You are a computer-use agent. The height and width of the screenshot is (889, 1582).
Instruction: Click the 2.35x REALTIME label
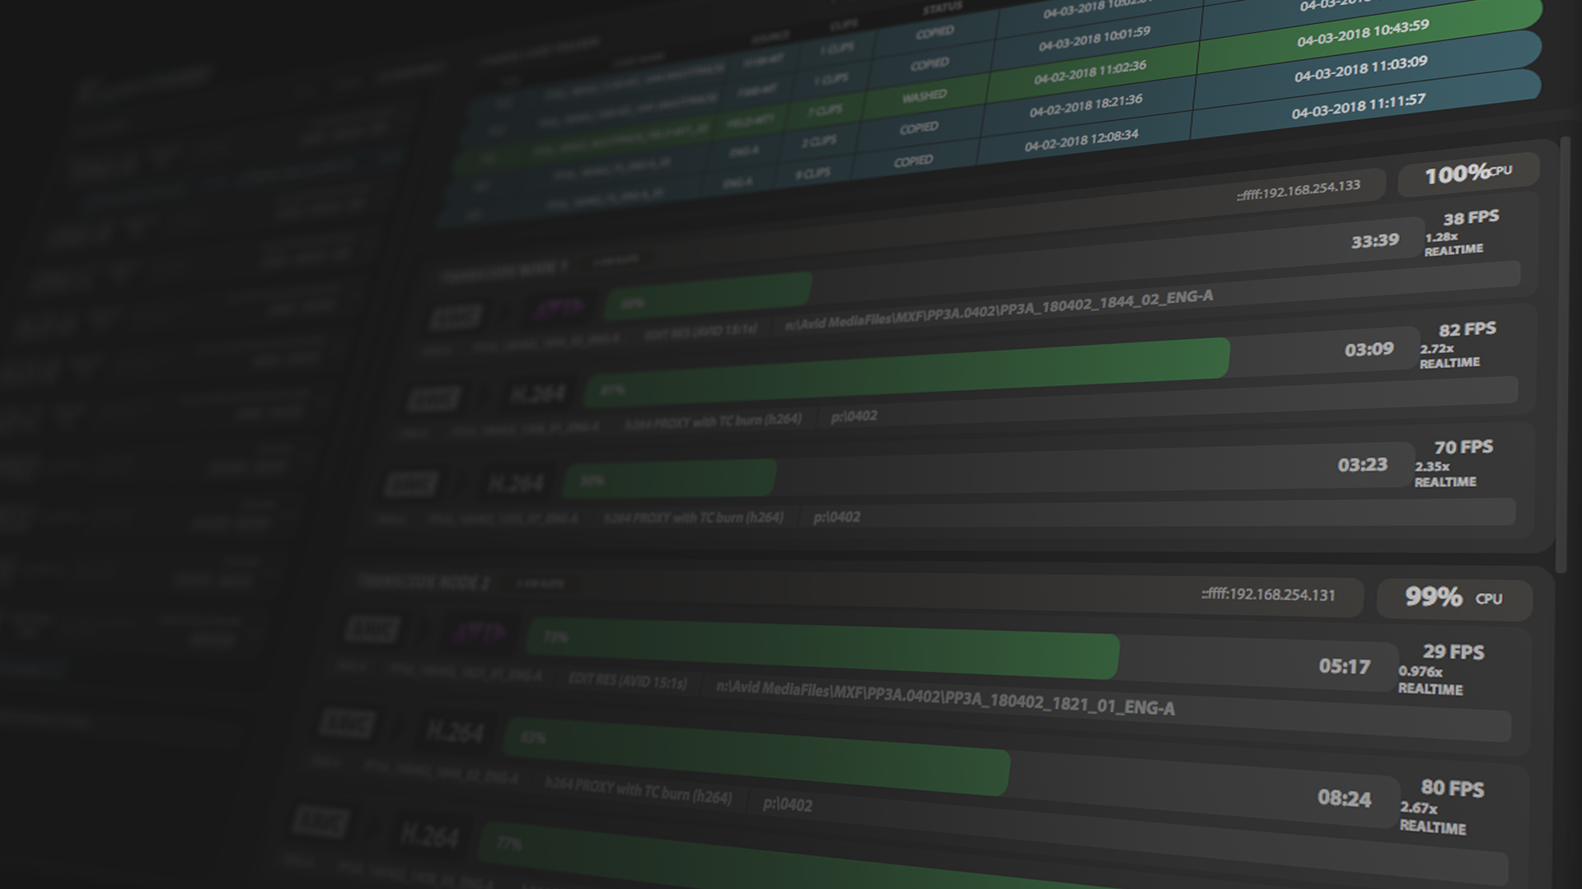[1445, 474]
